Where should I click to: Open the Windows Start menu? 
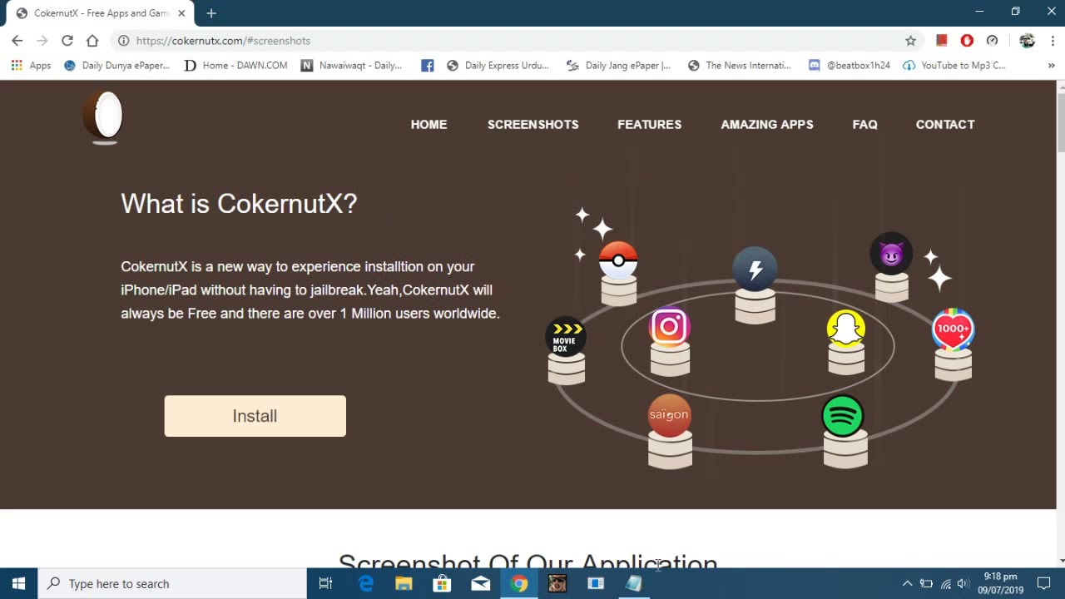18,583
